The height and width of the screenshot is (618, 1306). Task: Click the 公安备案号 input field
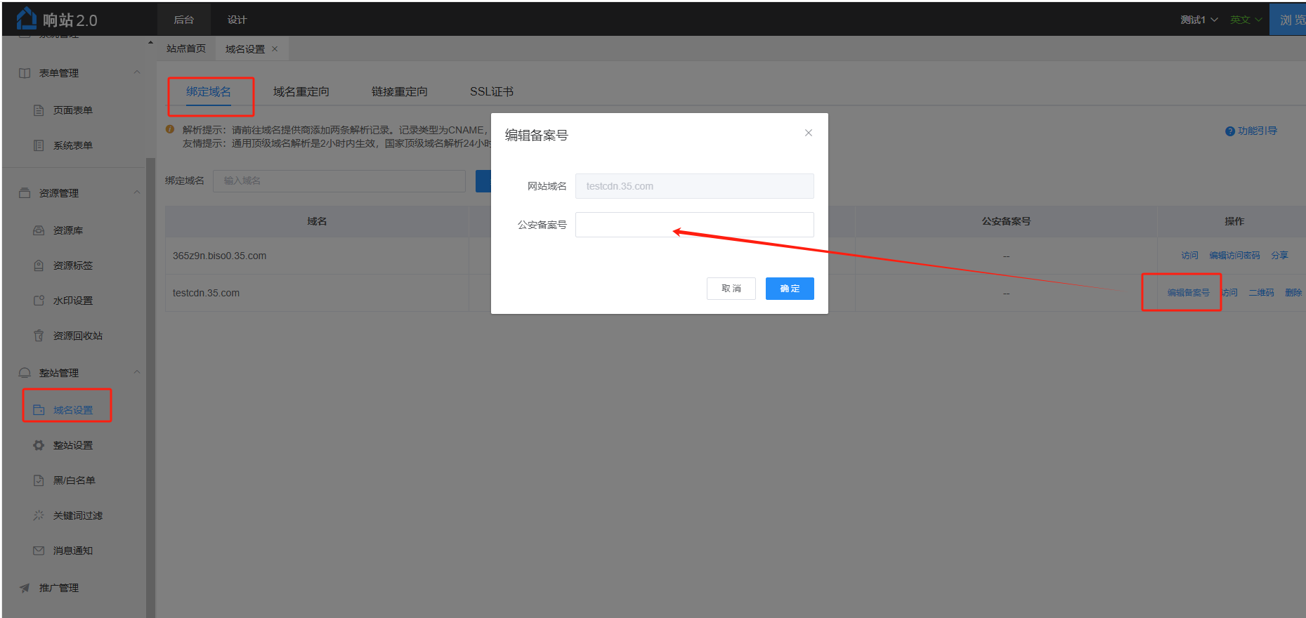pos(694,225)
